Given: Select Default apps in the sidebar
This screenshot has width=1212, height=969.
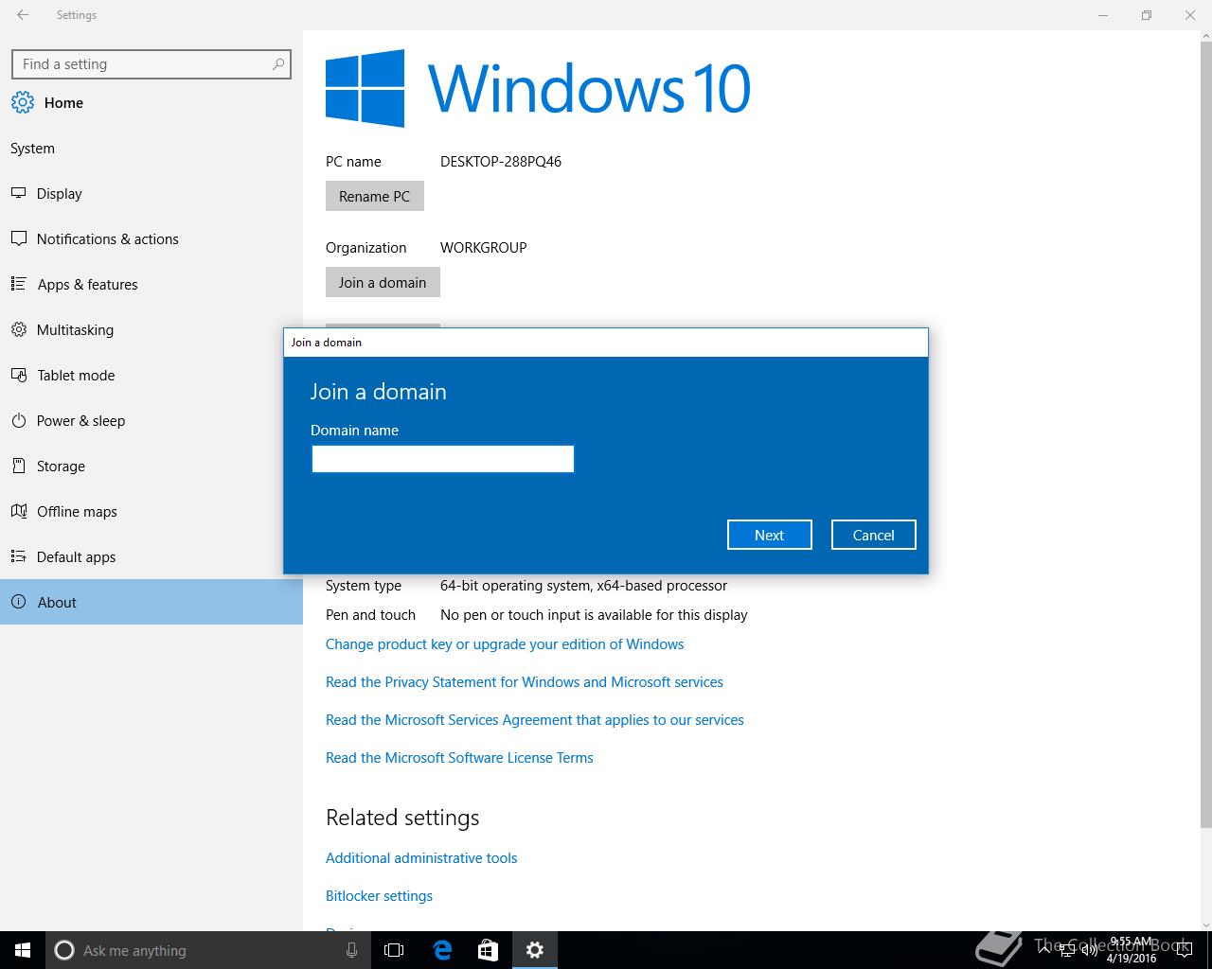Looking at the screenshot, I should 151,556.
